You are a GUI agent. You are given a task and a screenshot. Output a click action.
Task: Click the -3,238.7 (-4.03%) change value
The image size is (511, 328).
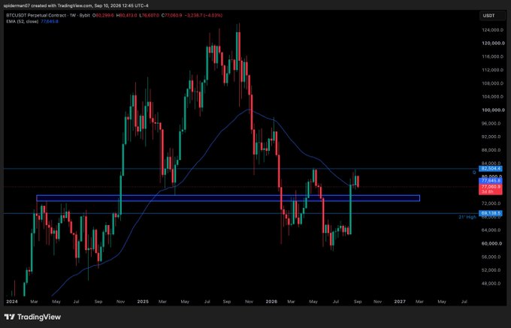coord(205,15)
